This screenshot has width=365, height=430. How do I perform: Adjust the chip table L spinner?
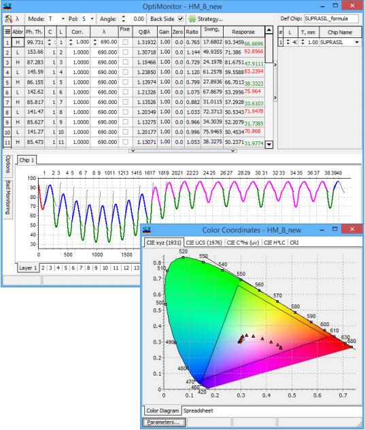pos(288,42)
